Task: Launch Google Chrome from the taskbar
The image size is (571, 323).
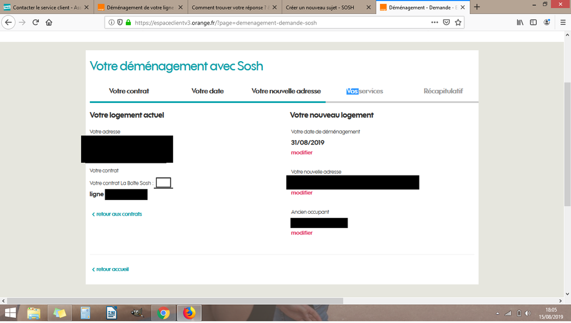Action: [163, 313]
